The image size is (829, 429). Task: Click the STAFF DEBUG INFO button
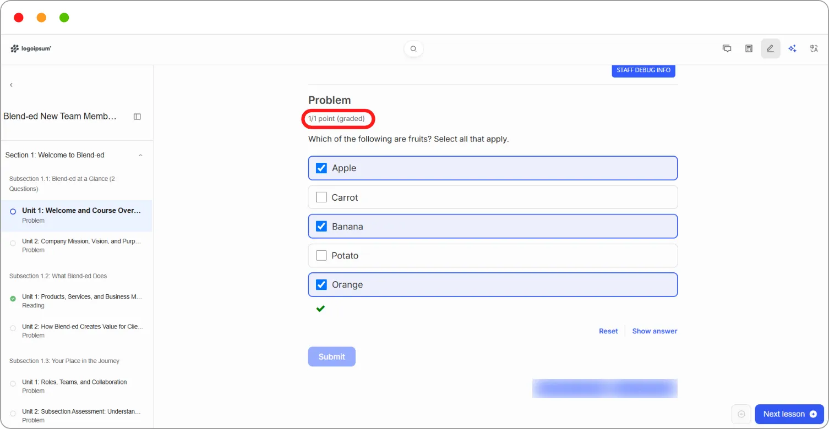643,70
